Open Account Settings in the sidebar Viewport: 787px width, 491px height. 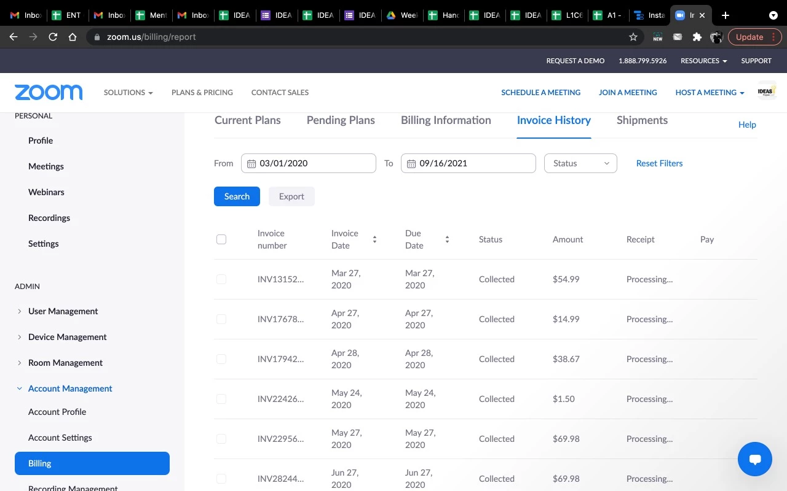tap(60, 438)
